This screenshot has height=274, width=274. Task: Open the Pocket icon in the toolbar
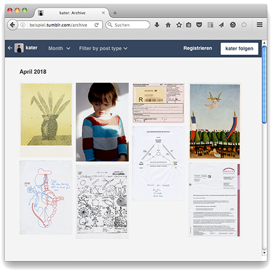[x=199, y=24]
